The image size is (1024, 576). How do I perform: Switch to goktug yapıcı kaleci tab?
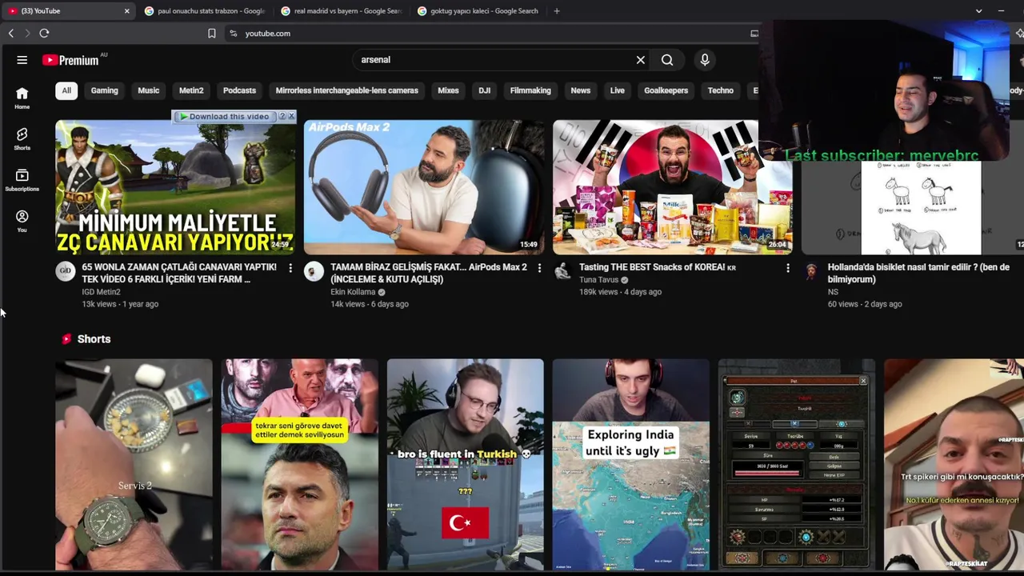pyautogui.click(x=478, y=11)
